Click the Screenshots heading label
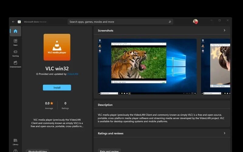 pos(105,31)
